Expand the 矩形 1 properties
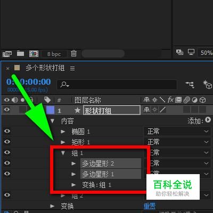 pos(63,142)
